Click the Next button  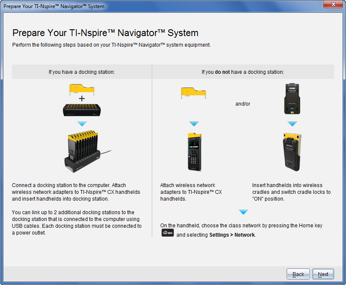click(323, 274)
